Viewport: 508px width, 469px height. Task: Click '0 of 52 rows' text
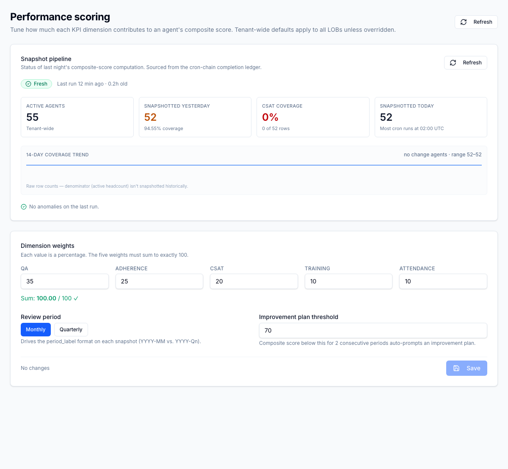pos(276,128)
